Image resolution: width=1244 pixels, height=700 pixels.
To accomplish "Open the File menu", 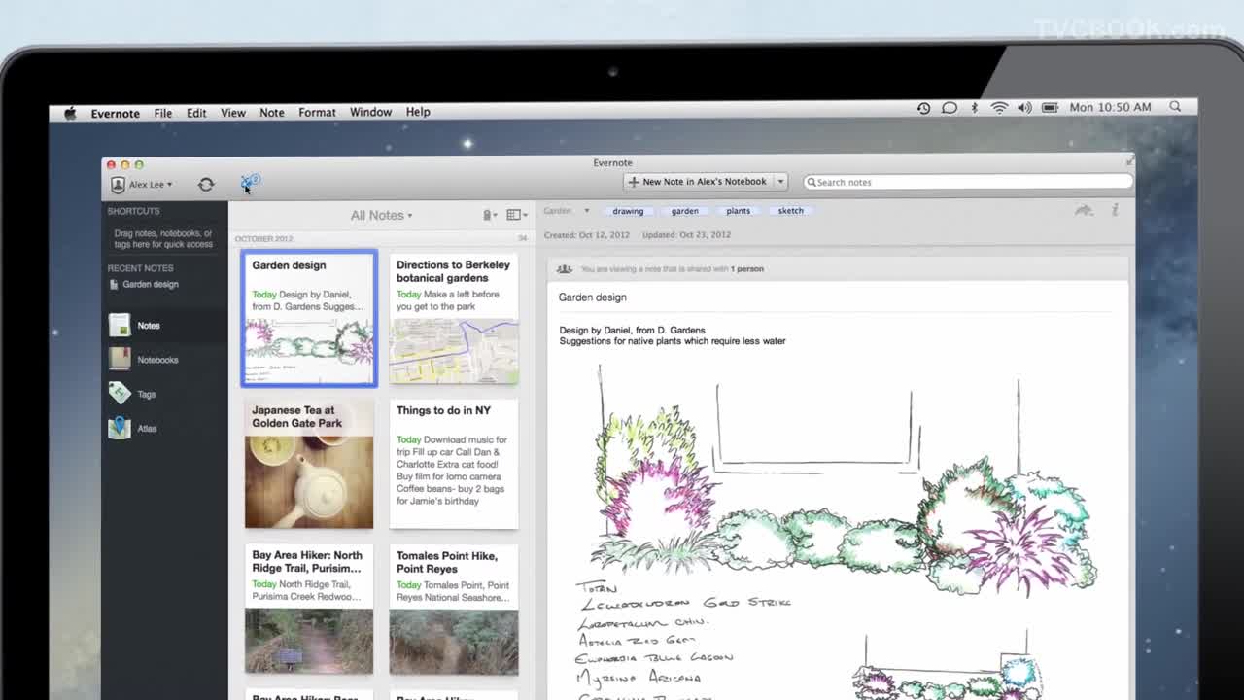I will point(163,113).
